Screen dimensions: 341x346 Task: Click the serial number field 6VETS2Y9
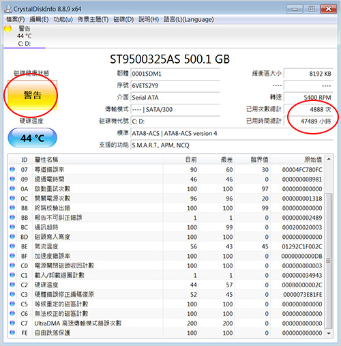click(x=175, y=85)
